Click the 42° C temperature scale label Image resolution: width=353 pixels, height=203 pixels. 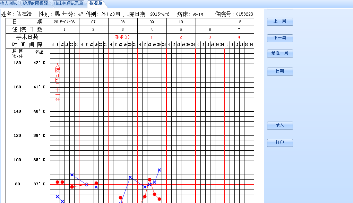pos(40,63)
